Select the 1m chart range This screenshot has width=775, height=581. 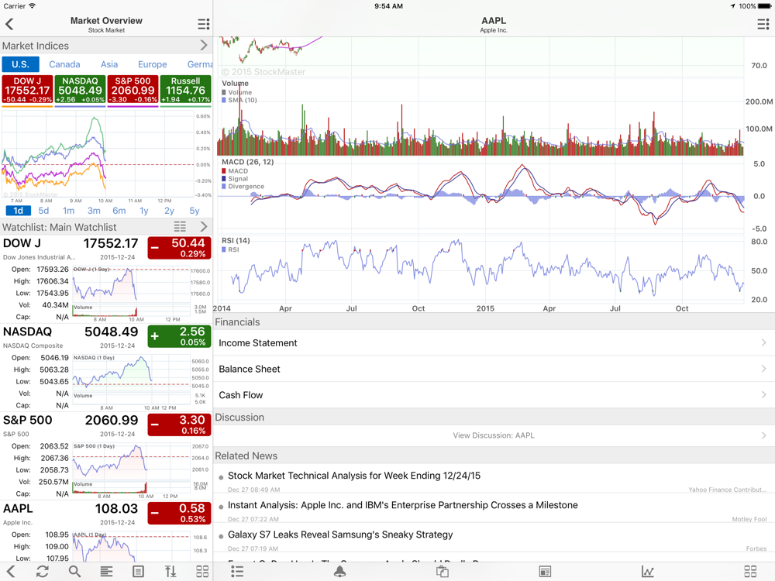pyautogui.click(x=69, y=211)
